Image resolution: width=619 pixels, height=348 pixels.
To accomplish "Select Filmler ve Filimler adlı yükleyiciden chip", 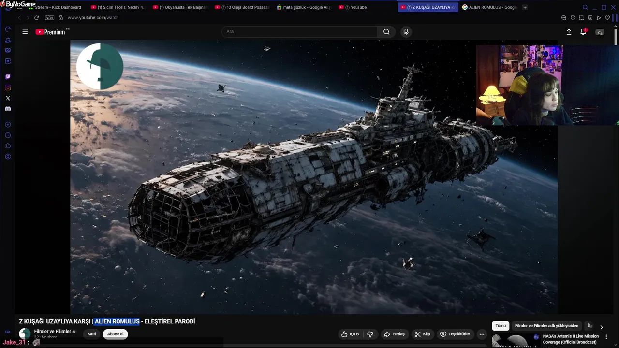I will coord(546,326).
